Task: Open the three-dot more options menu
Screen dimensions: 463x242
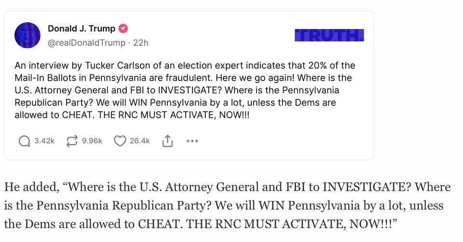Action: coord(192,141)
